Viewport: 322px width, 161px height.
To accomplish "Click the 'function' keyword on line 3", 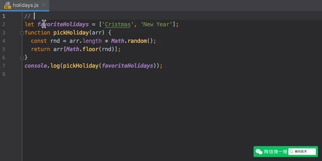I will click(x=37, y=33).
